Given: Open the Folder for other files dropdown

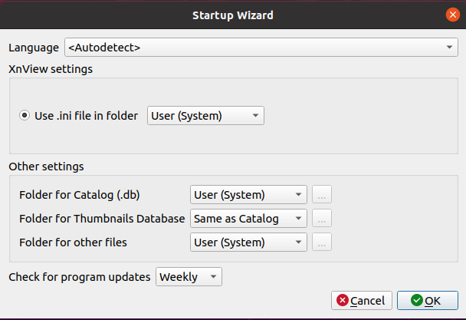Looking at the screenshot, I should 248,242.
